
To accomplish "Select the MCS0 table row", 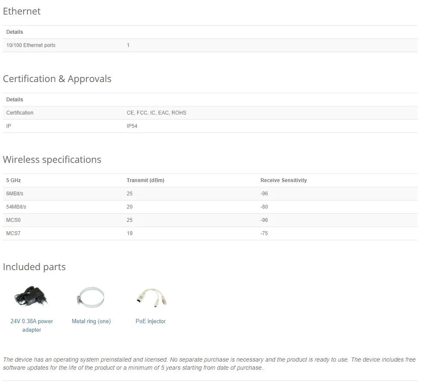I will pos(210,220).
